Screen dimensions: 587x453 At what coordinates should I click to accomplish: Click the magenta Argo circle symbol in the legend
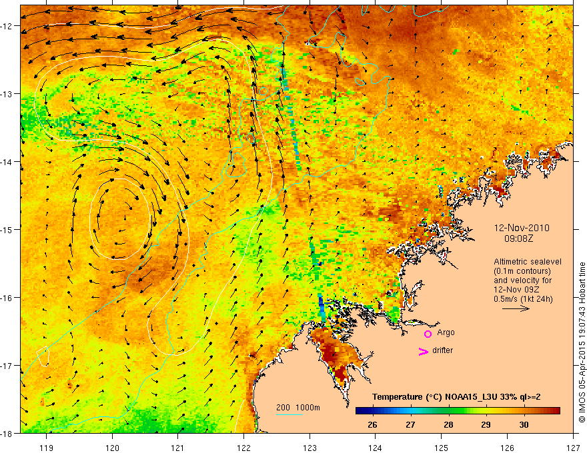click(x=428, y=334)
